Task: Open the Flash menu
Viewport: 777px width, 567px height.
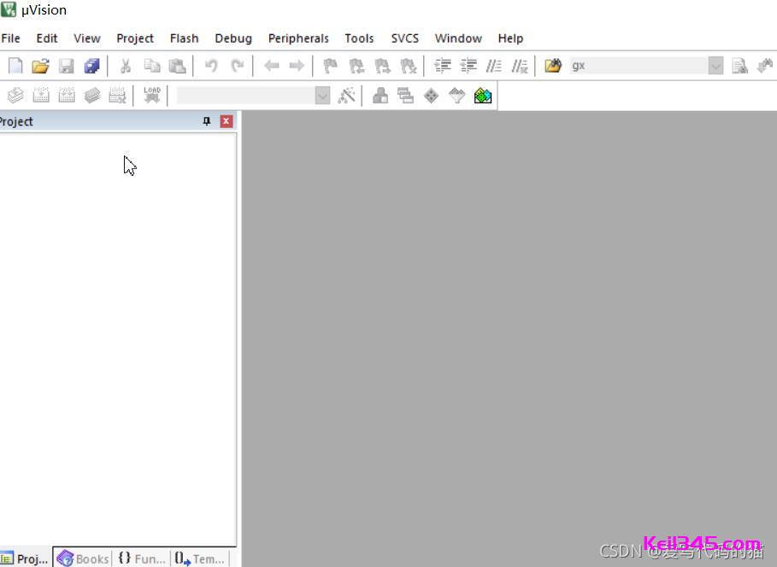Action: (x=184, y=38)
